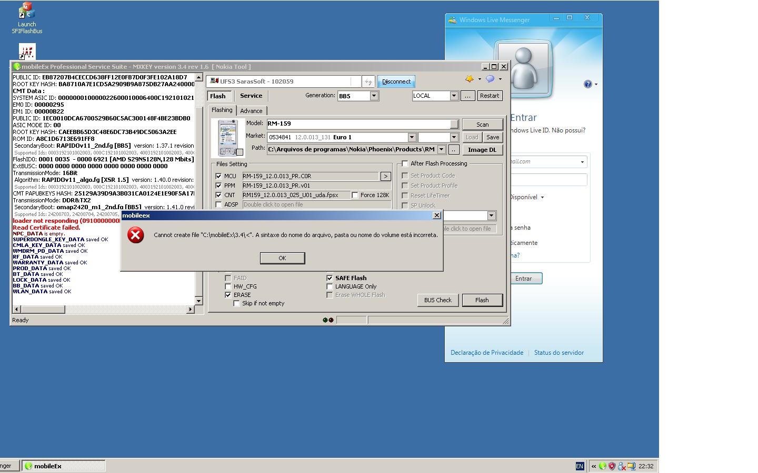
Task: Click the Messenger user avatar picture
Action: tap(523, 68)
